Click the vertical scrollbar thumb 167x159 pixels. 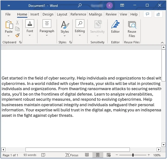(x=163, y=65)
